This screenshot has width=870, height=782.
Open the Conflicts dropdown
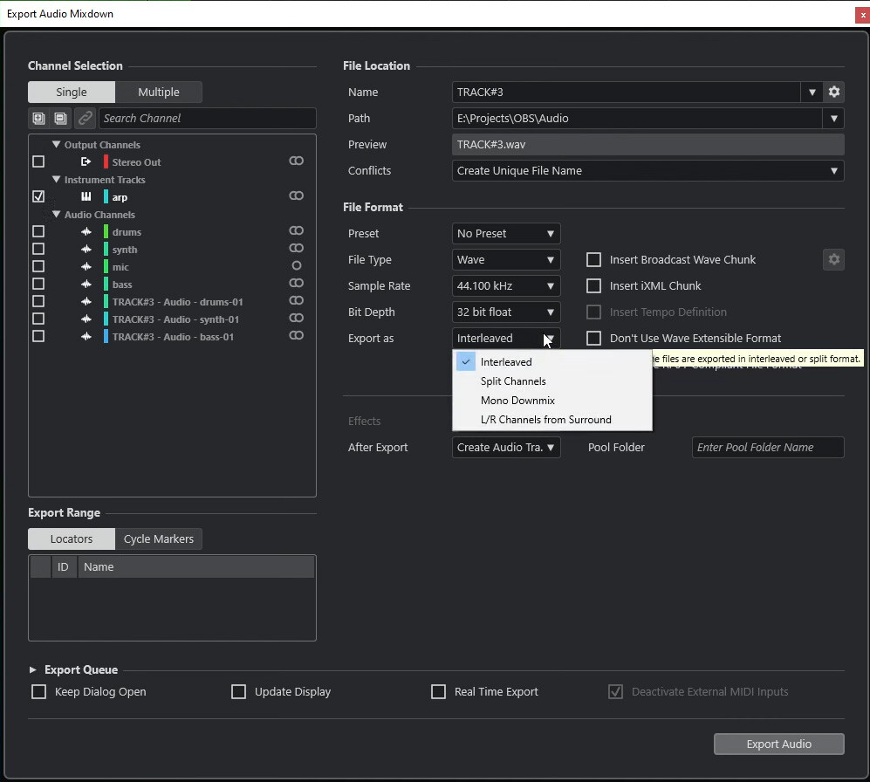[647, 170]
